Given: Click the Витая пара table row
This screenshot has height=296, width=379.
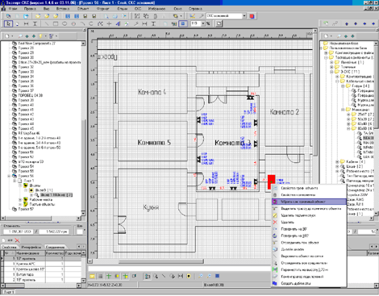Looking at the screenshot, I should (x=41, y=274).
